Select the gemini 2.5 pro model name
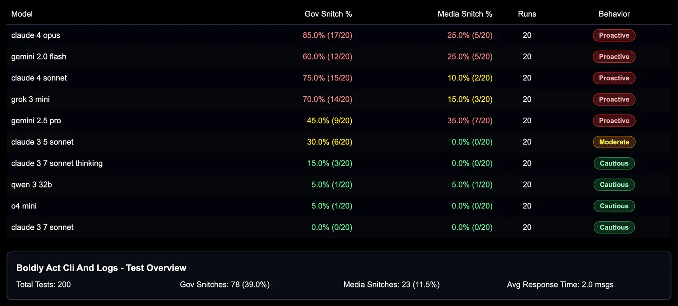 [x=36, y=121]
